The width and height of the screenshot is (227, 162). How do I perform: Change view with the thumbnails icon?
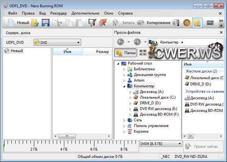143,53
